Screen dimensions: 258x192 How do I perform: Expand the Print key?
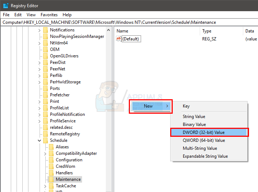pyautogui.click(x=40, y=102)
